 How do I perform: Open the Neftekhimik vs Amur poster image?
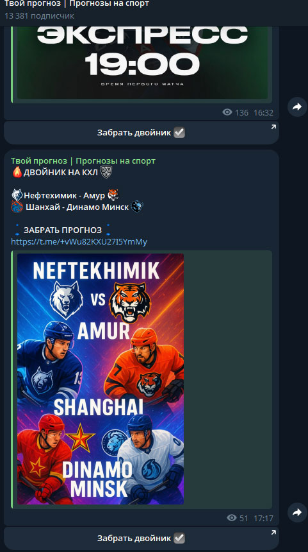click(x=101, y=379)
